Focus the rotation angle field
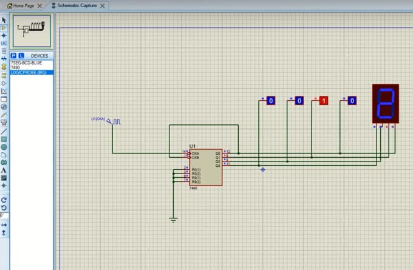413x270 pixels. point(4,215)
